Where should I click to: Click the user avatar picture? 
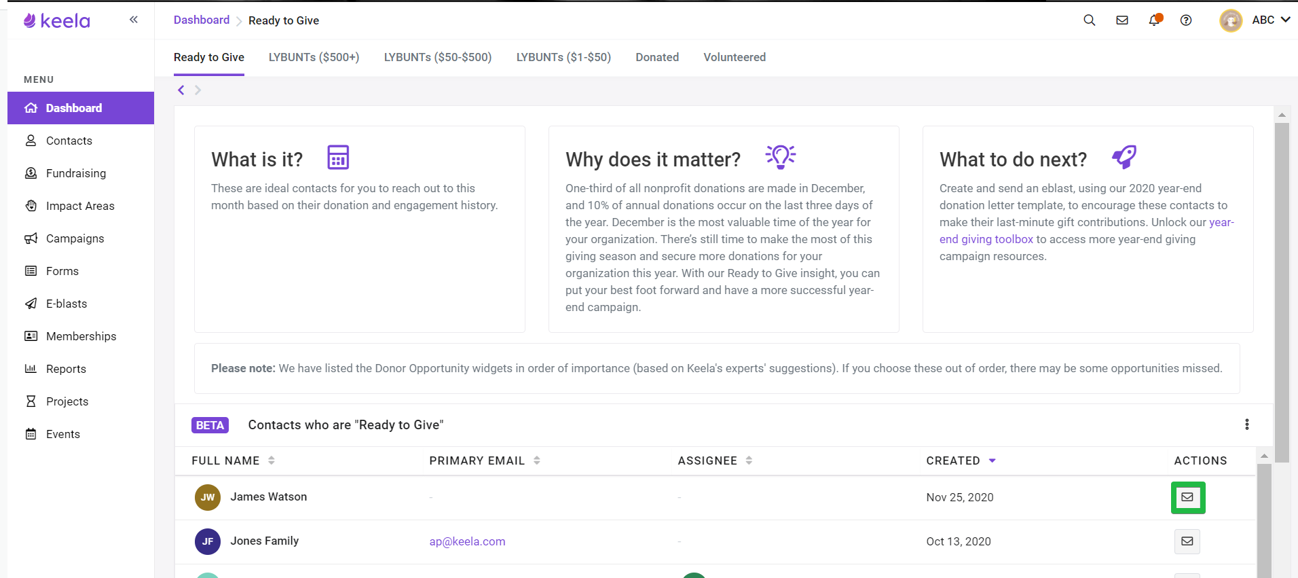click(1231, 20)
